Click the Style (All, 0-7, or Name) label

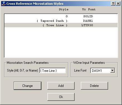point(22,70)
